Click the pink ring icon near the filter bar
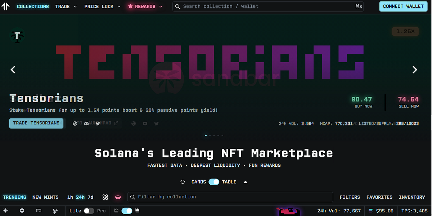Screen dimensions: 432x216 118,197
